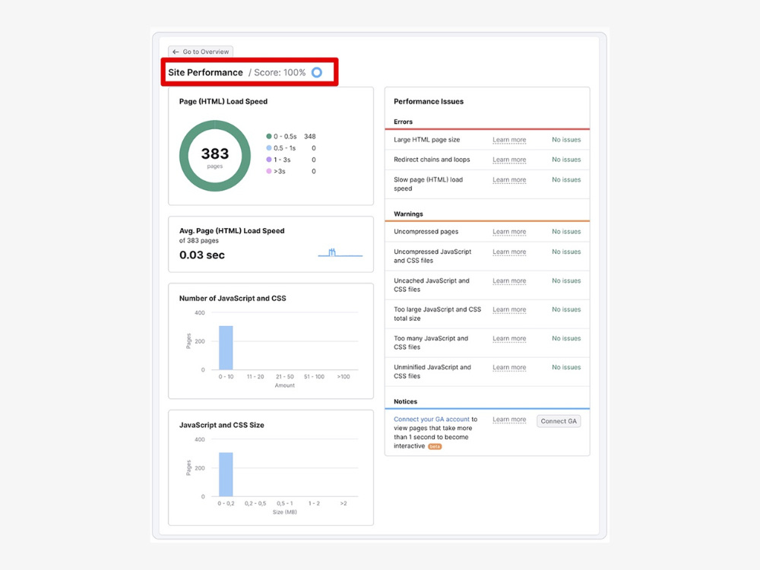Screen dimensions: 760x570
Task: Click the 'Too many JavaScript and CSS files' label
Action: (x=431, y=343)
